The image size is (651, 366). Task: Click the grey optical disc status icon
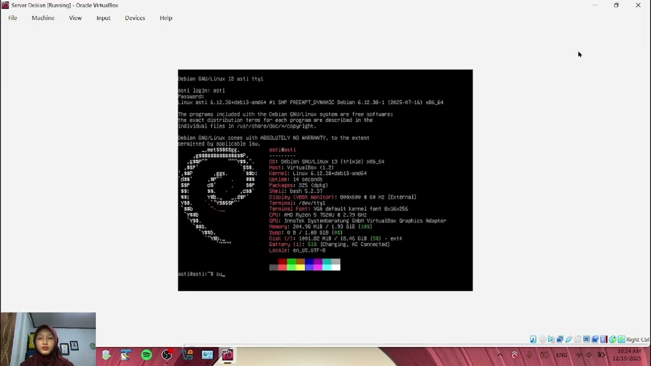[542, 340]
